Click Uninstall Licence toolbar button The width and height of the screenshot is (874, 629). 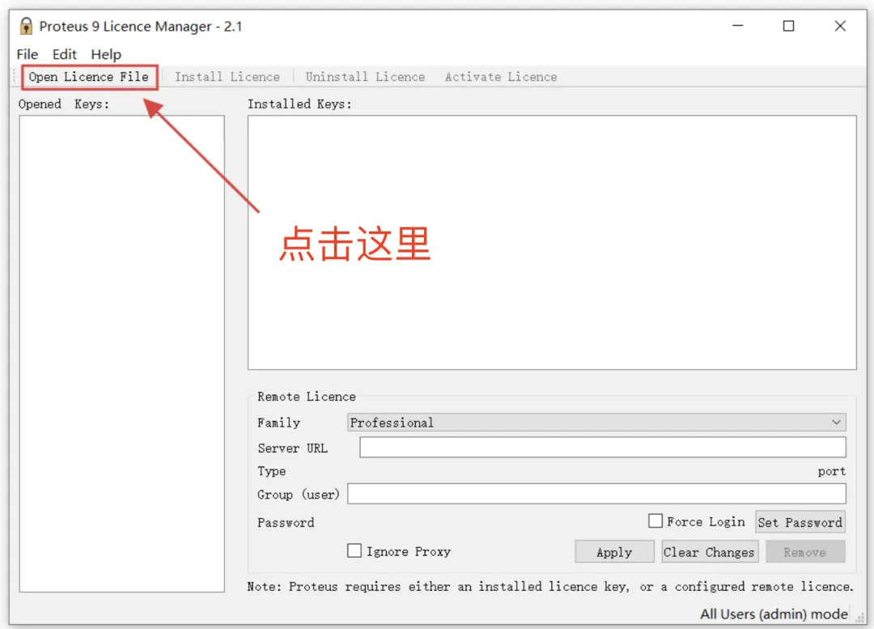[365, 77]
